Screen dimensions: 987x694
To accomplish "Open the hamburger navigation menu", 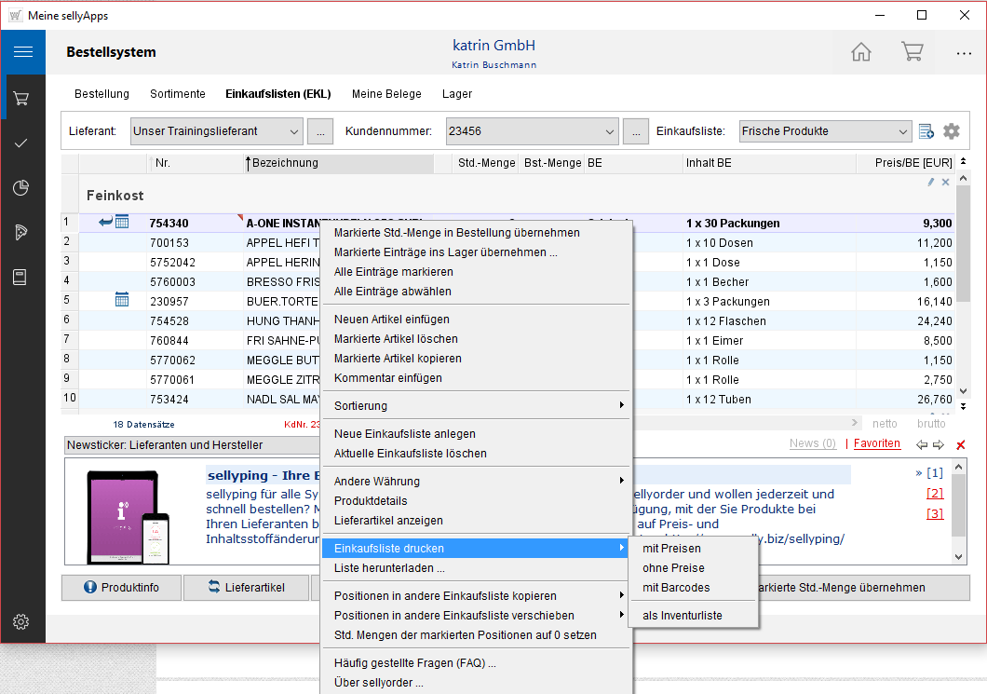I will (22, 52).
